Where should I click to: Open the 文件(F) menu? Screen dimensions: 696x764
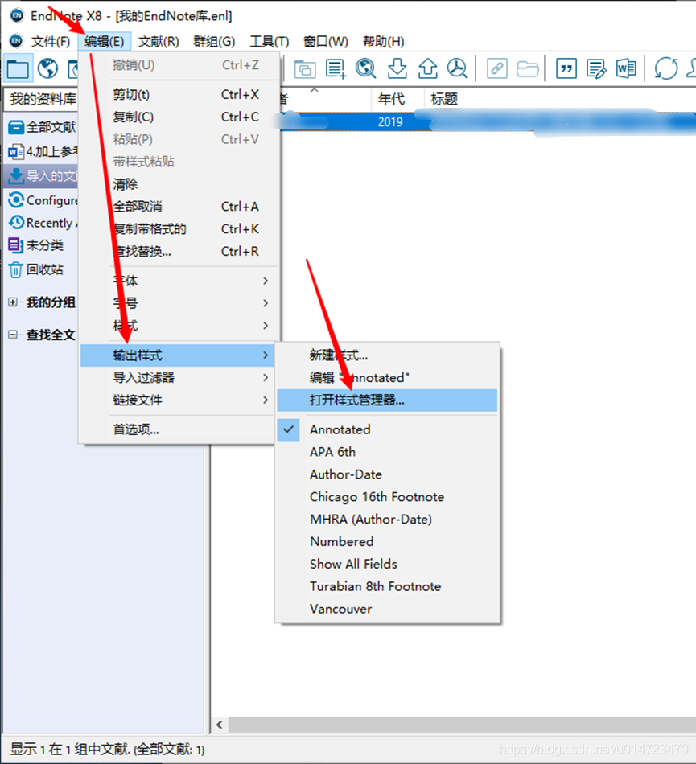pyautogui.click(x=51, y=41)
